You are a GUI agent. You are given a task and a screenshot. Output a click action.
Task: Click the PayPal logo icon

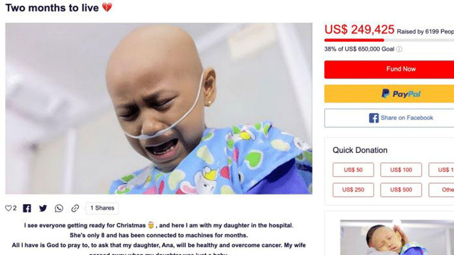click(x=385, y=93)
